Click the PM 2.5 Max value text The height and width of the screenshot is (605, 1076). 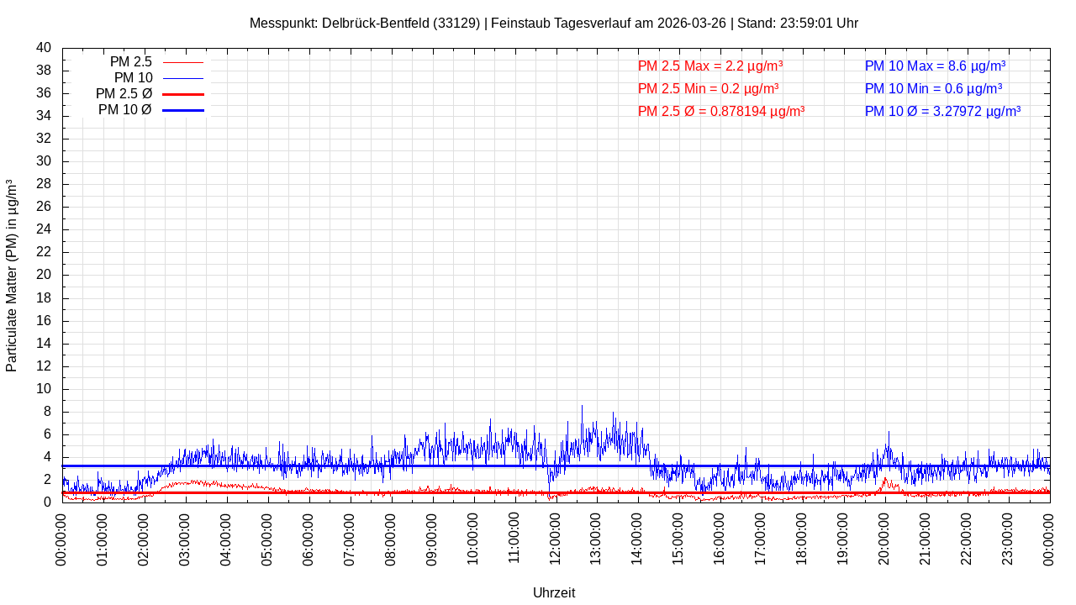coord(710,66)
